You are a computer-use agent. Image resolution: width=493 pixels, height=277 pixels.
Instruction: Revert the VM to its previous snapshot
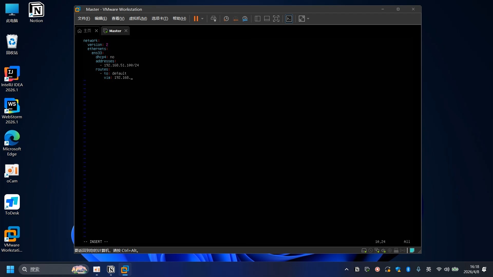[235, 19]
